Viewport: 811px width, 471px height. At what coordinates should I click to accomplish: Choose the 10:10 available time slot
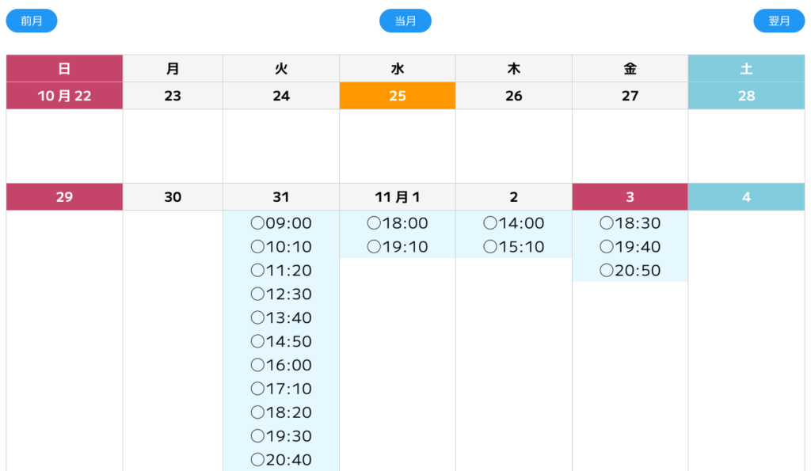(x=281, y=247)
